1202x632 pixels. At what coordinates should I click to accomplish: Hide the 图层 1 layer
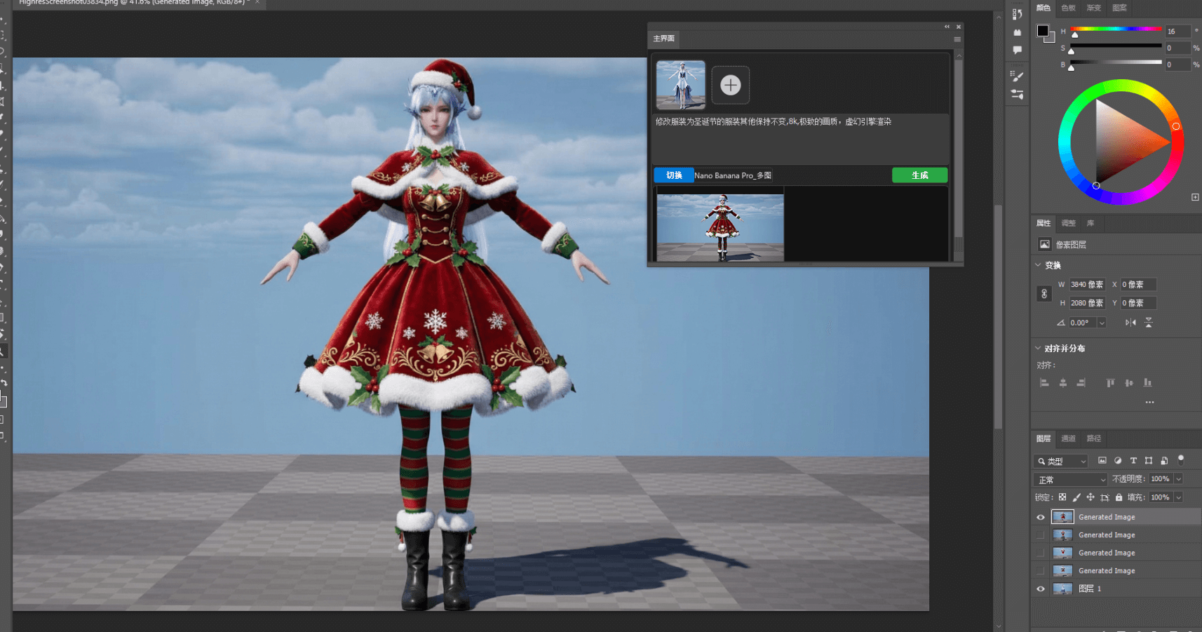click(1041, 589)
